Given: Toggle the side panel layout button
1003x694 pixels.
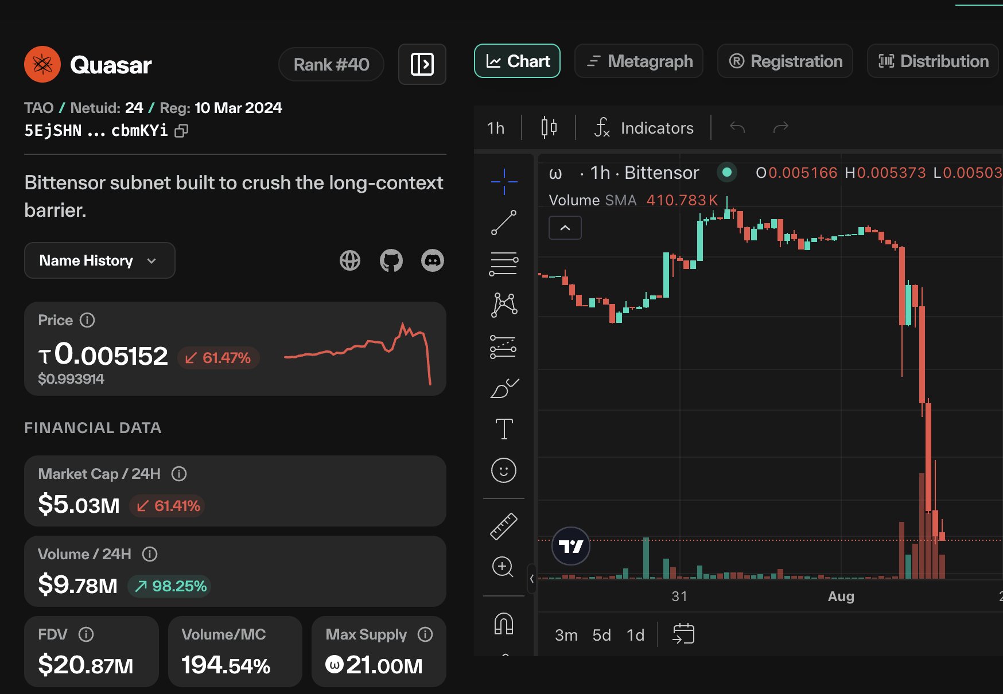Looking at the screenshot, I should coord(422,64).
